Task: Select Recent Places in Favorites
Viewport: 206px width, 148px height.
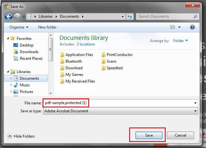Action: tap(31, 59)
